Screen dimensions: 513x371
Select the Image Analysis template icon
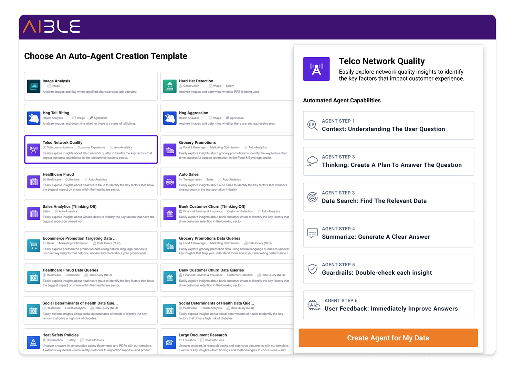[x=34, y=86]
